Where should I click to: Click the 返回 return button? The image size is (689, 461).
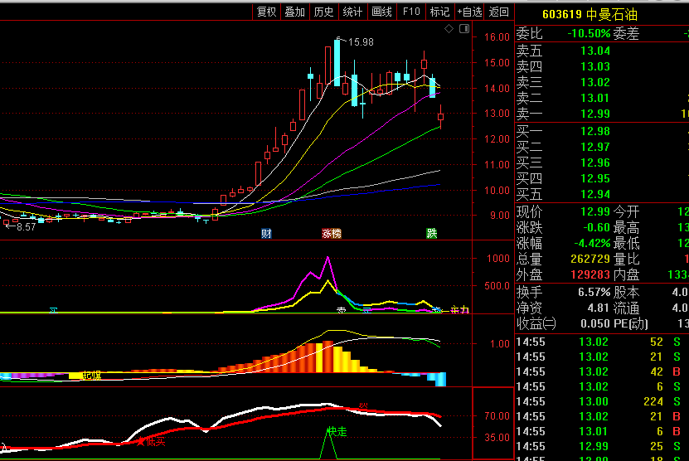click(x=499, y=12)
